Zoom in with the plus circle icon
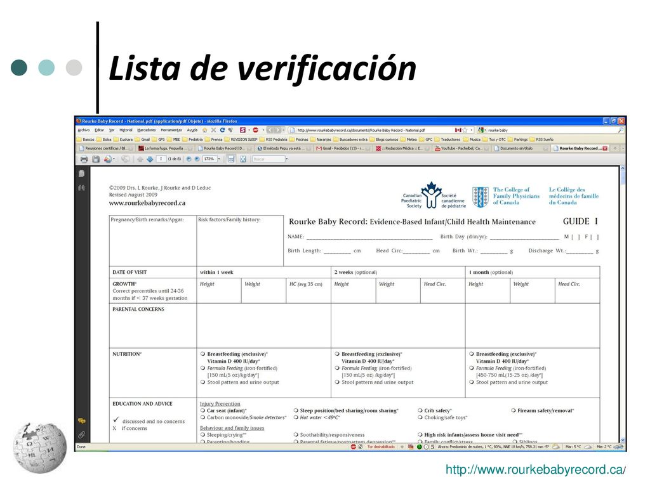The height and width of the screenshot is (487, 650). [197, 159]
